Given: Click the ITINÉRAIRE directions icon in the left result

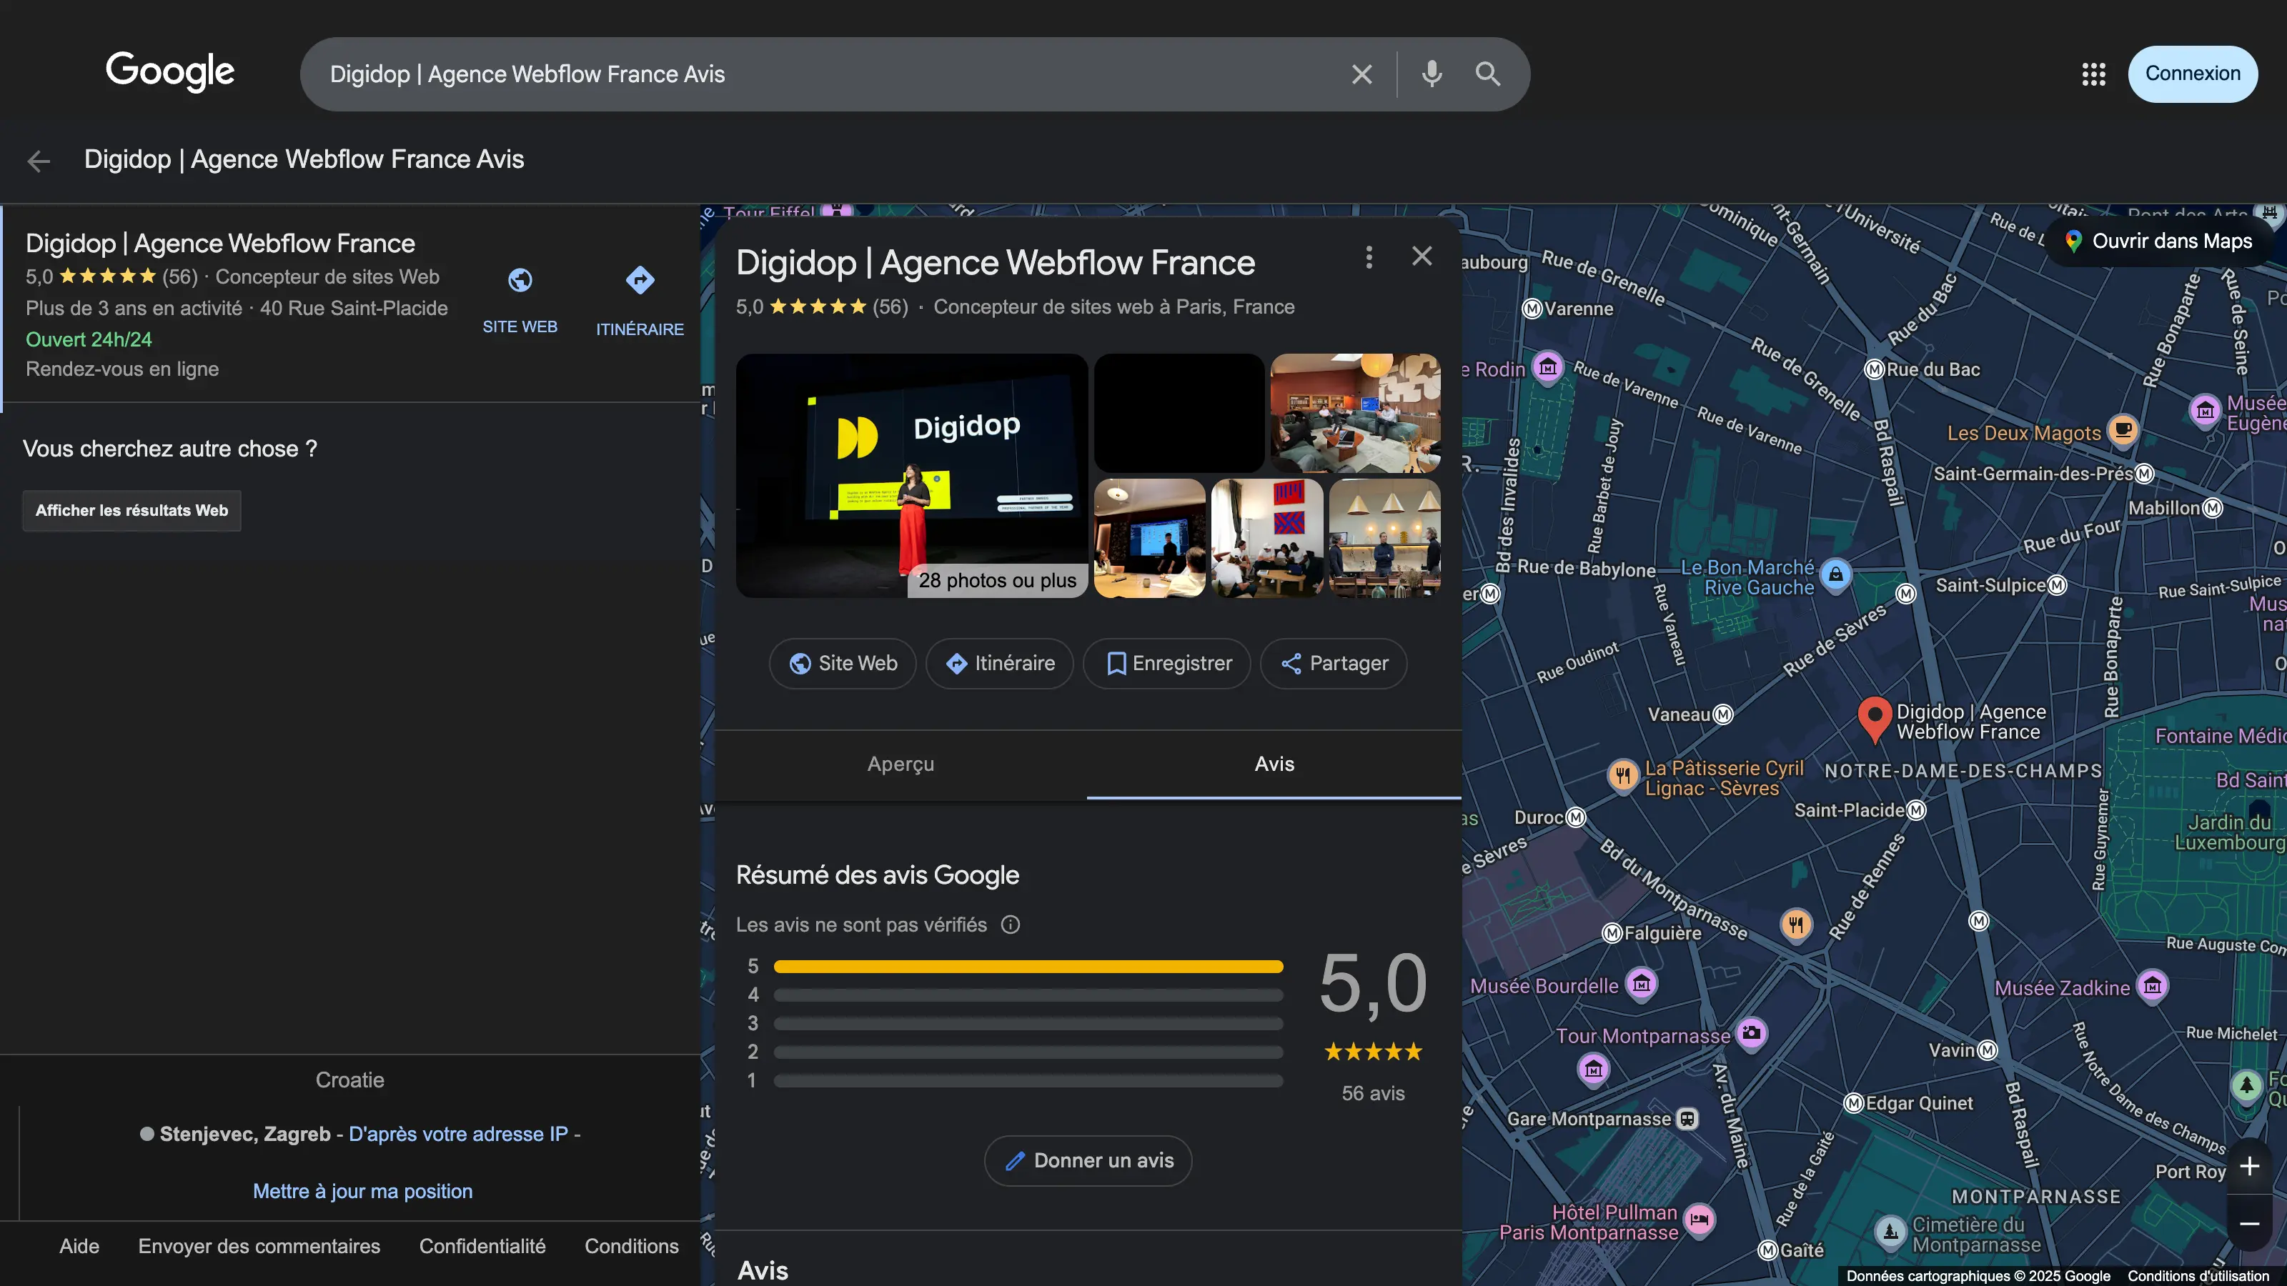Looking at the screenshot, I should (x=640, y=281).
